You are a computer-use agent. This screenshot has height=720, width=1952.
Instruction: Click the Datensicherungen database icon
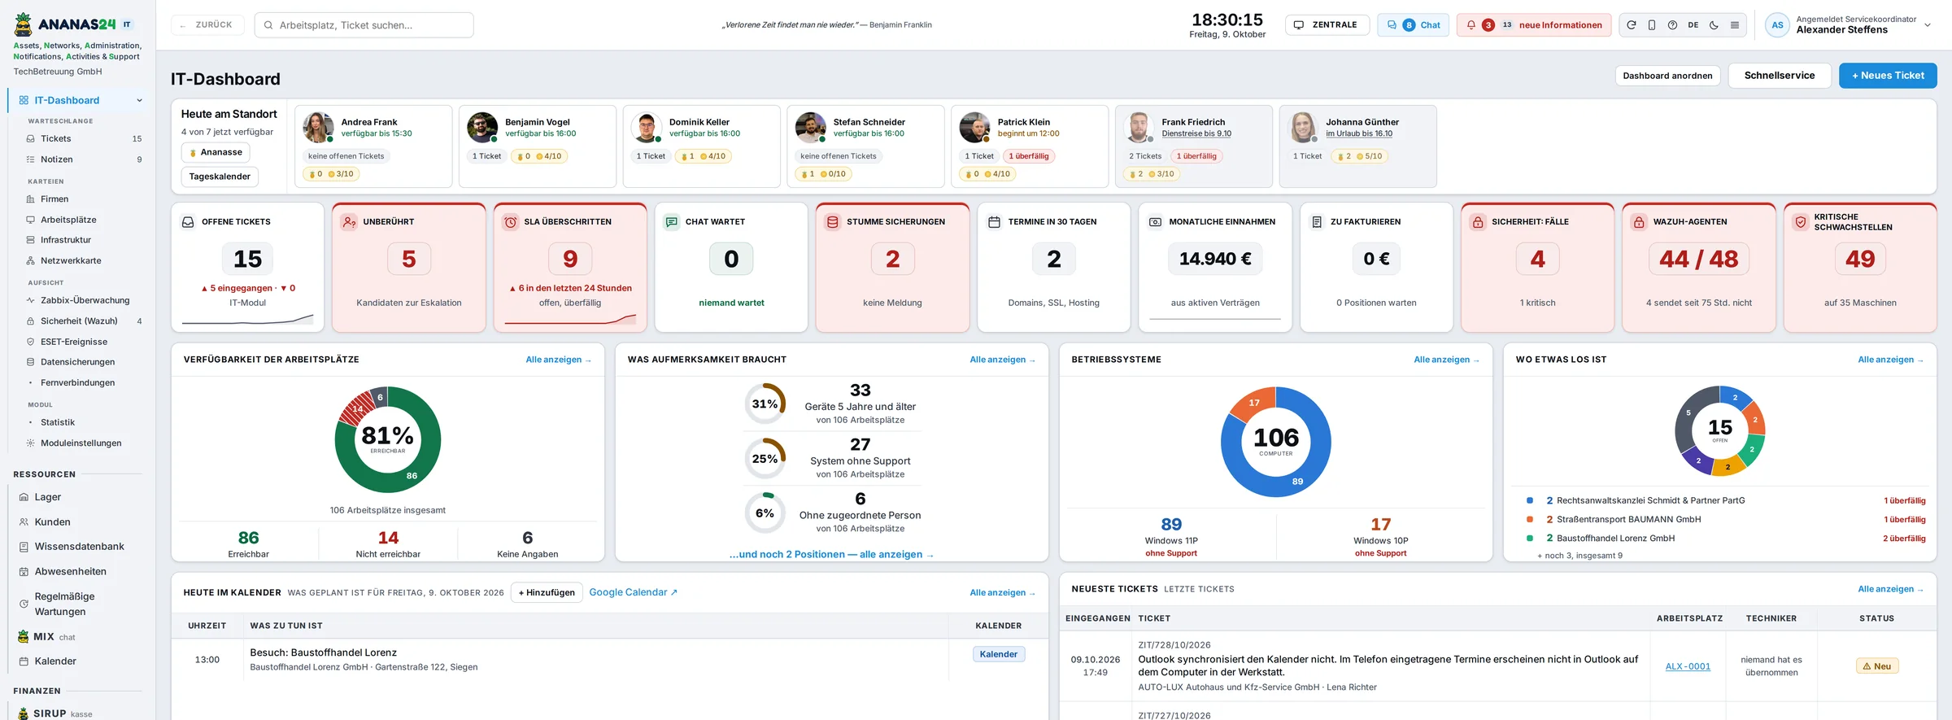coord(31,362)
